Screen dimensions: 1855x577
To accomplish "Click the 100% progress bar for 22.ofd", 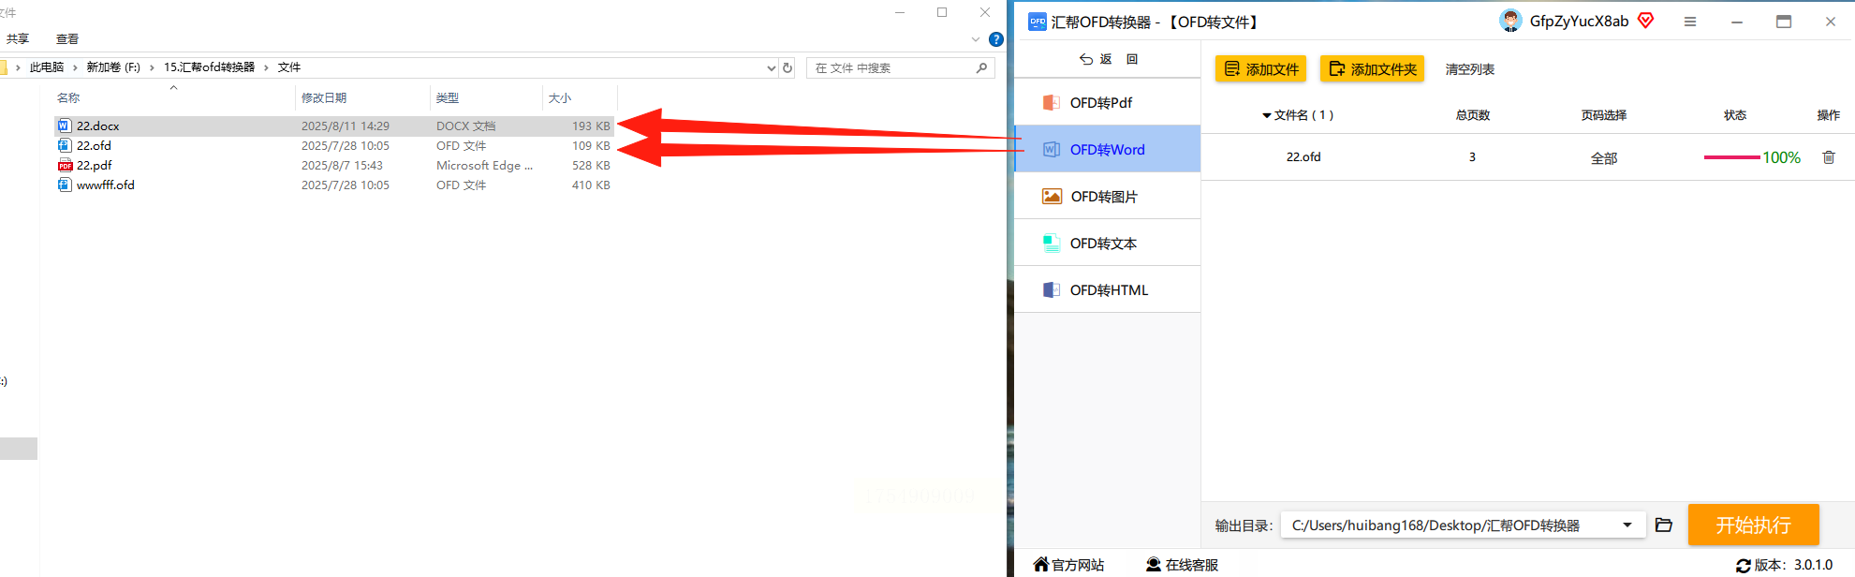I will click(1731, 157).
